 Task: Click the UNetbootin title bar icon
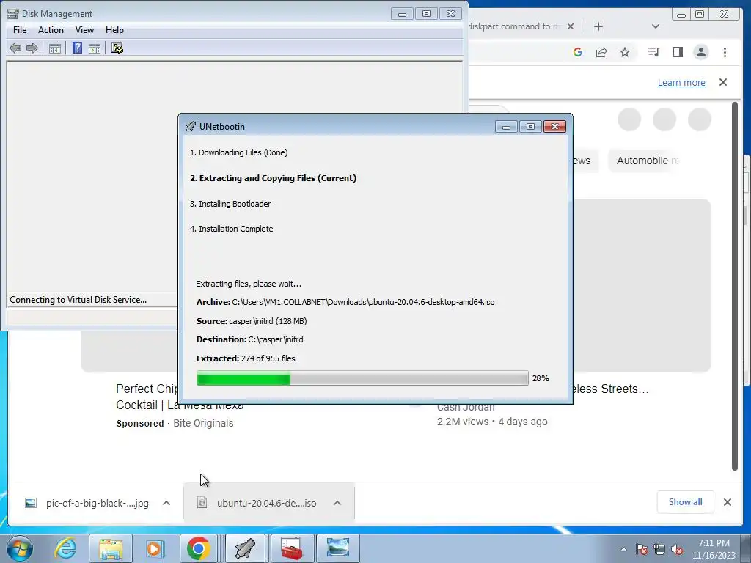coord(191,126)
